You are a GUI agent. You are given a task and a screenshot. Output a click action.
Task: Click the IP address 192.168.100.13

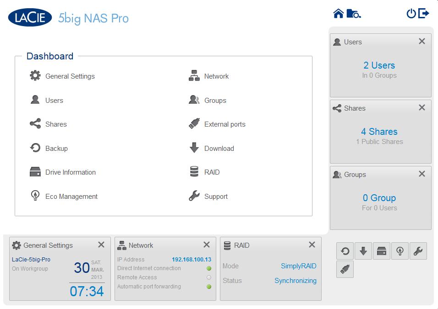192,259
